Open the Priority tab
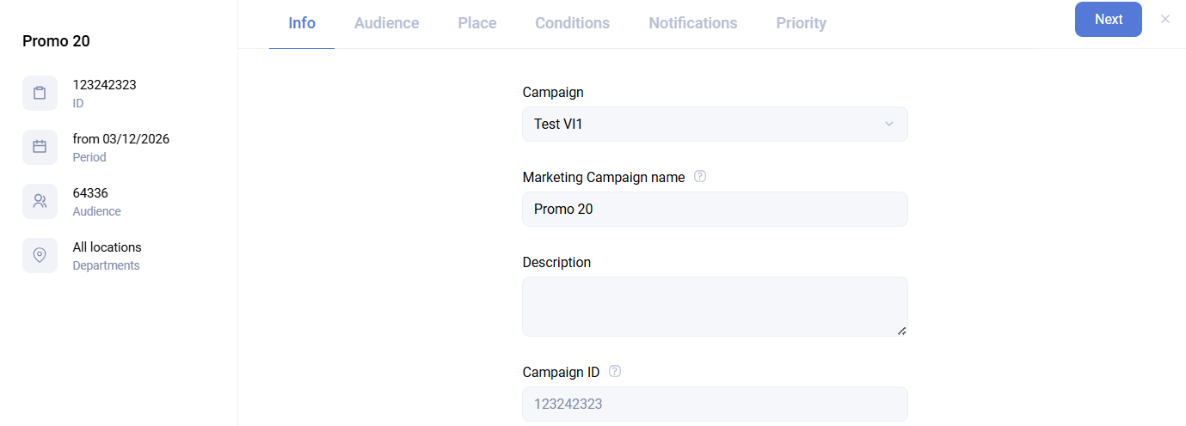This screenshot has height=426, width=1186. click(801, 23)
